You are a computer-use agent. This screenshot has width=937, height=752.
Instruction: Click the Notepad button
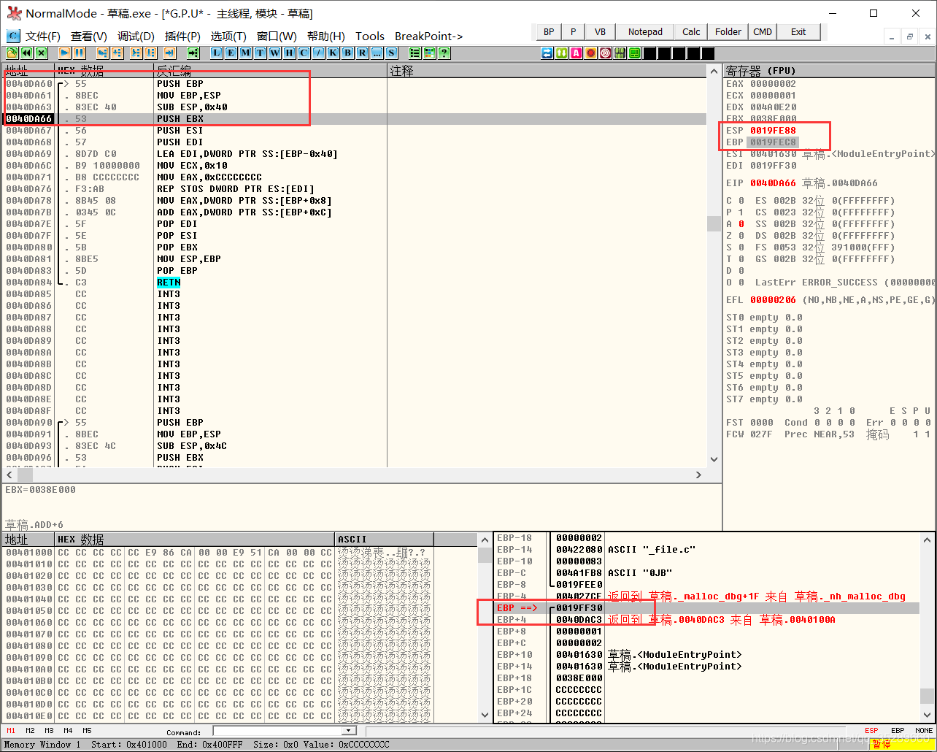pos(645,31)
